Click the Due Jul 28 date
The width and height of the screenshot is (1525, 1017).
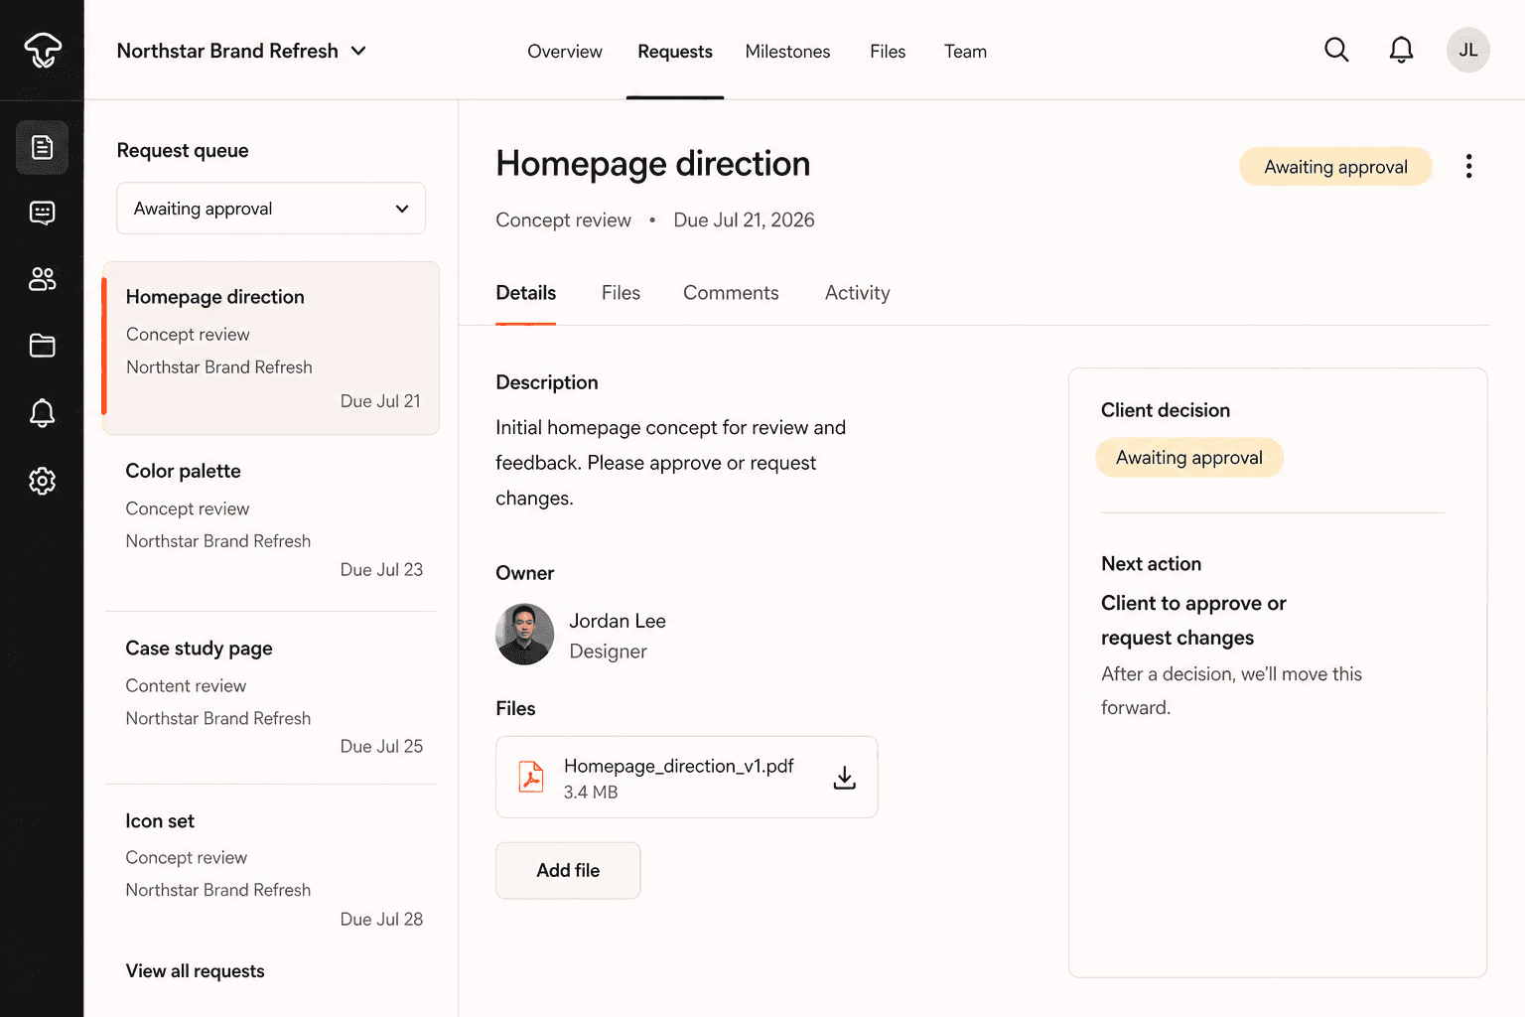(381, 920)
